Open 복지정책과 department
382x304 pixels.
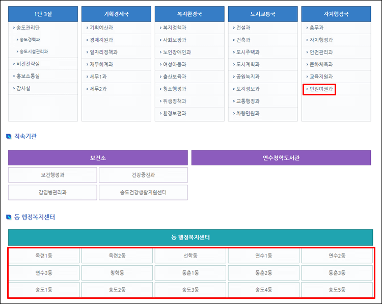[175, 28]
